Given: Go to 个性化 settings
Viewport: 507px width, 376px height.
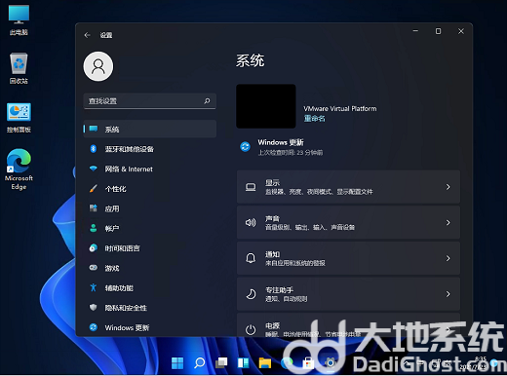Looking at the screenshot, I should click(x=150, y=189).
